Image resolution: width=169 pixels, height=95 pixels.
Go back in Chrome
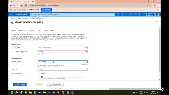point(11,6)
